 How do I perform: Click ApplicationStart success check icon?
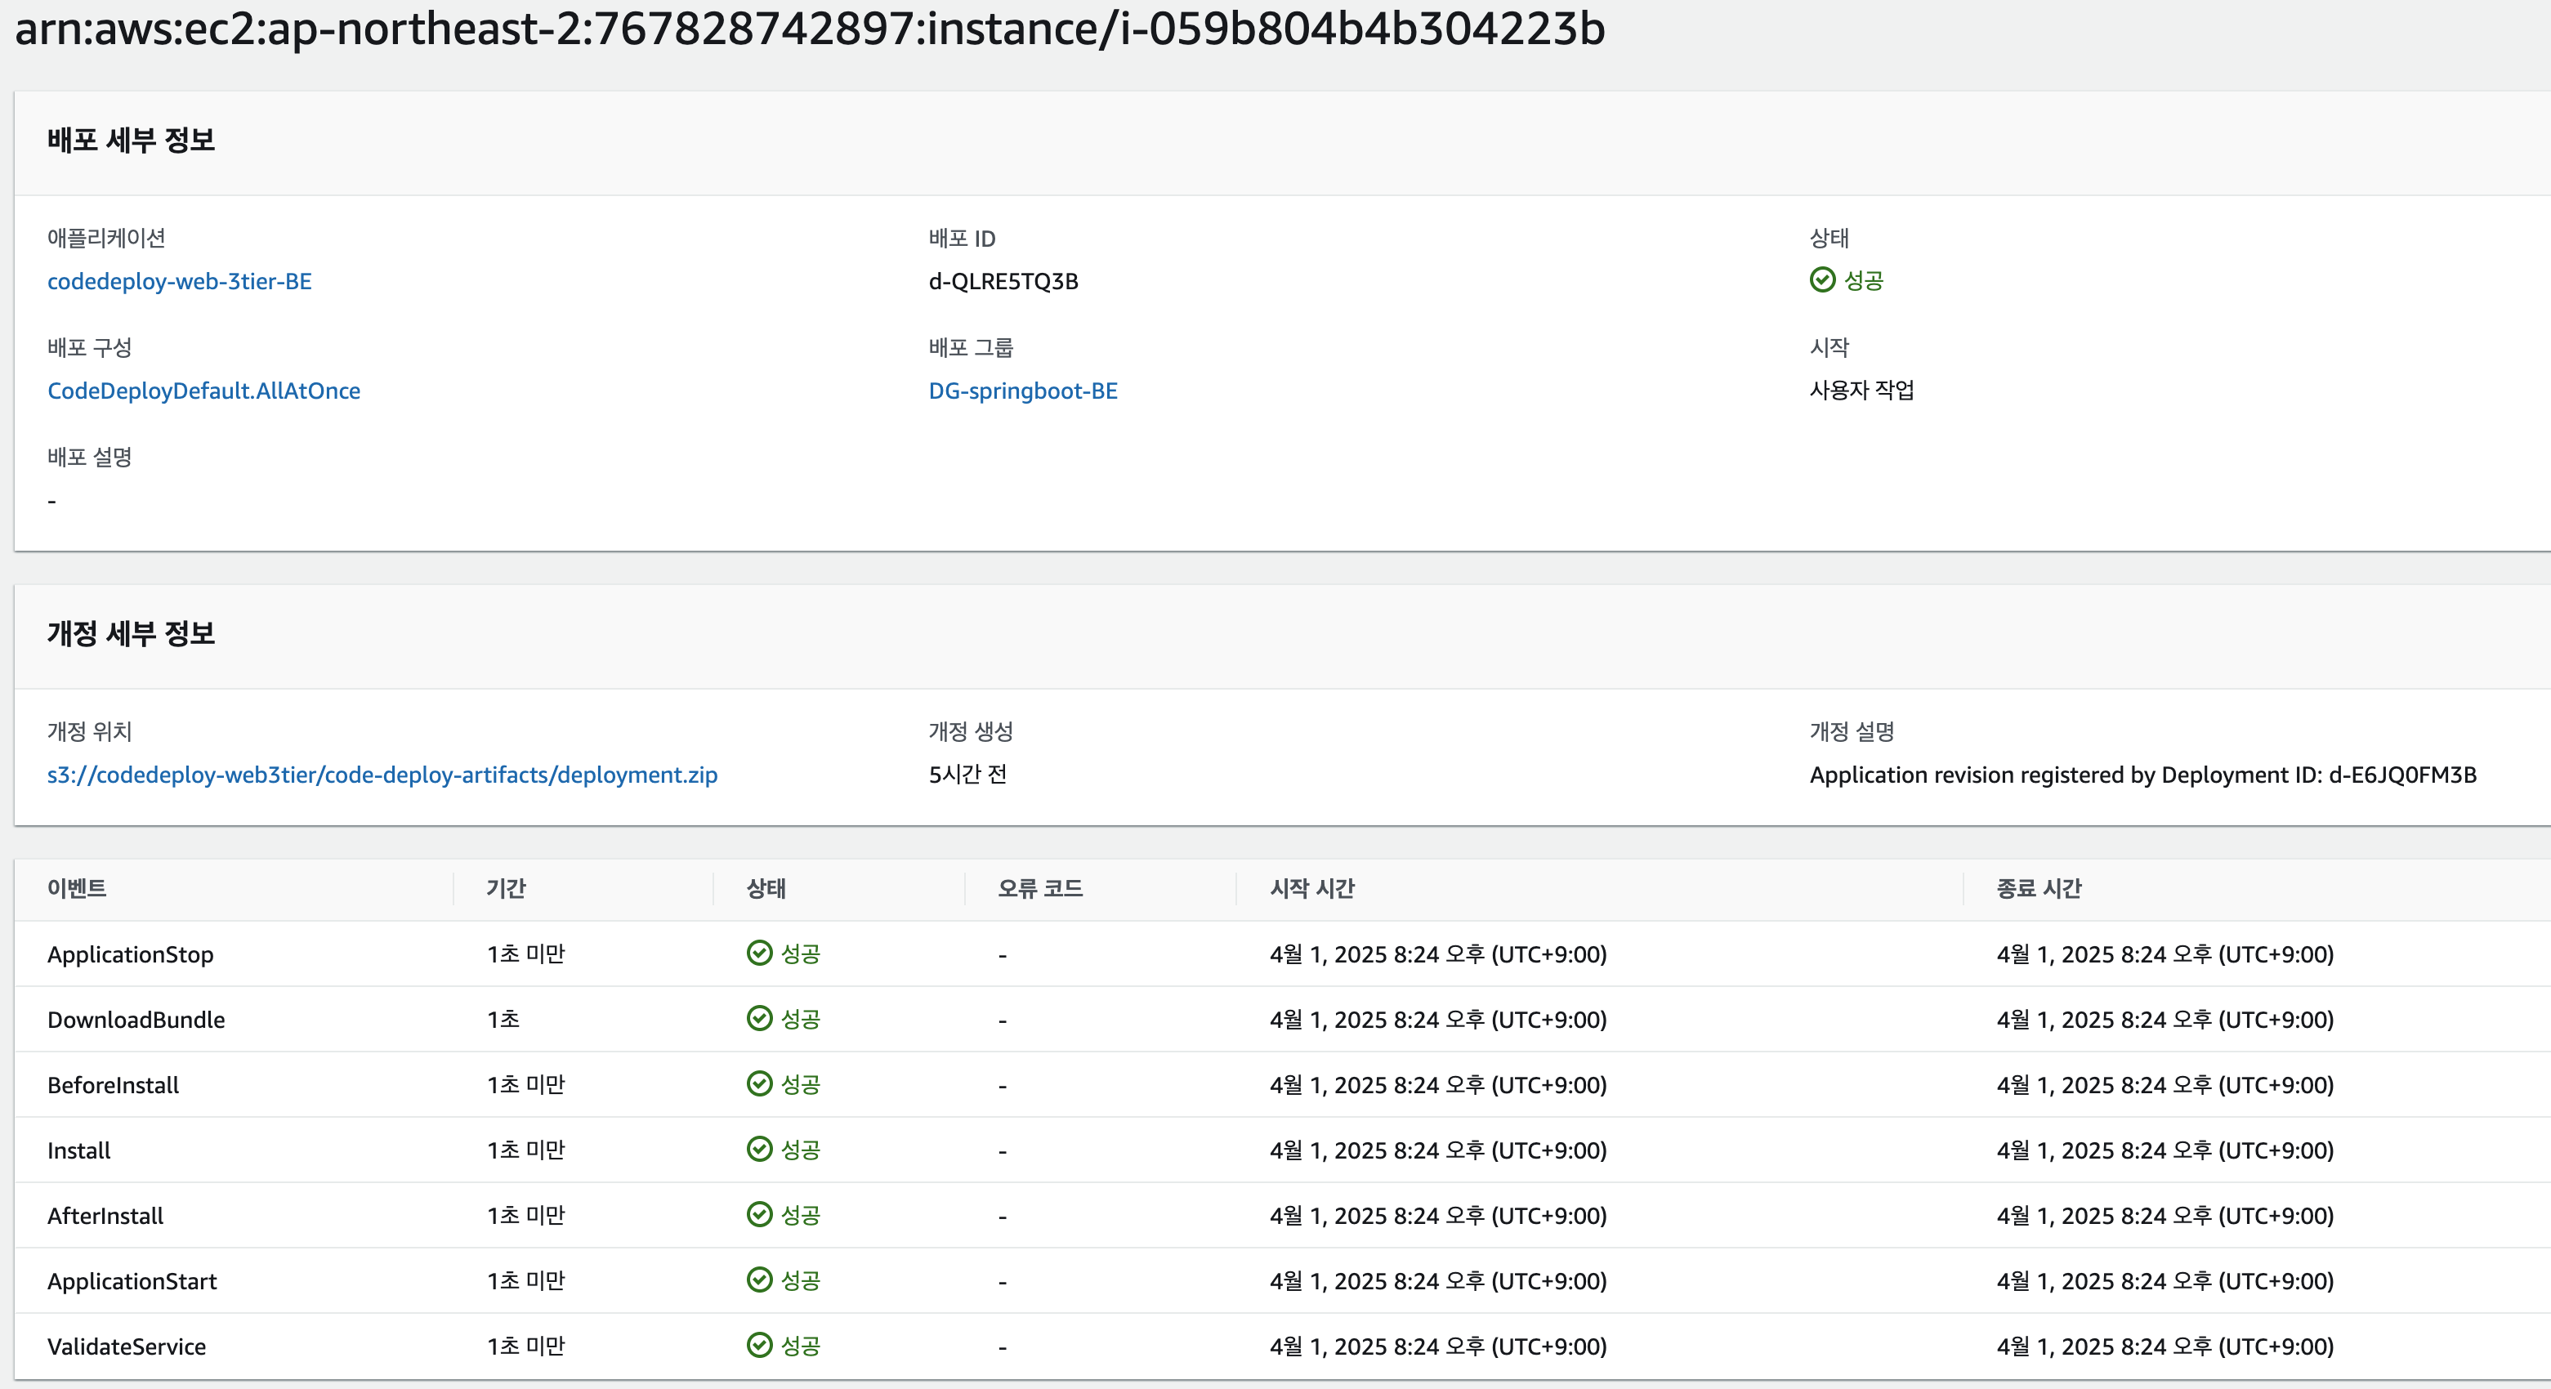(x=760, y=1280)
